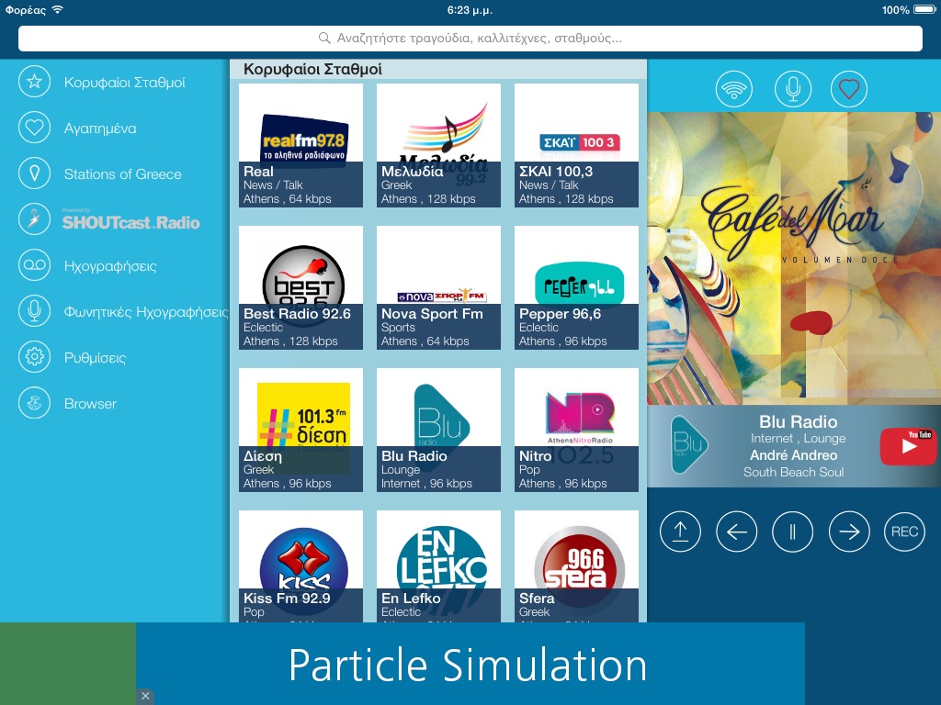Tap the clock in the status bar
The height and width of the screenshot is (705, 941).
[x=470, y=9]
